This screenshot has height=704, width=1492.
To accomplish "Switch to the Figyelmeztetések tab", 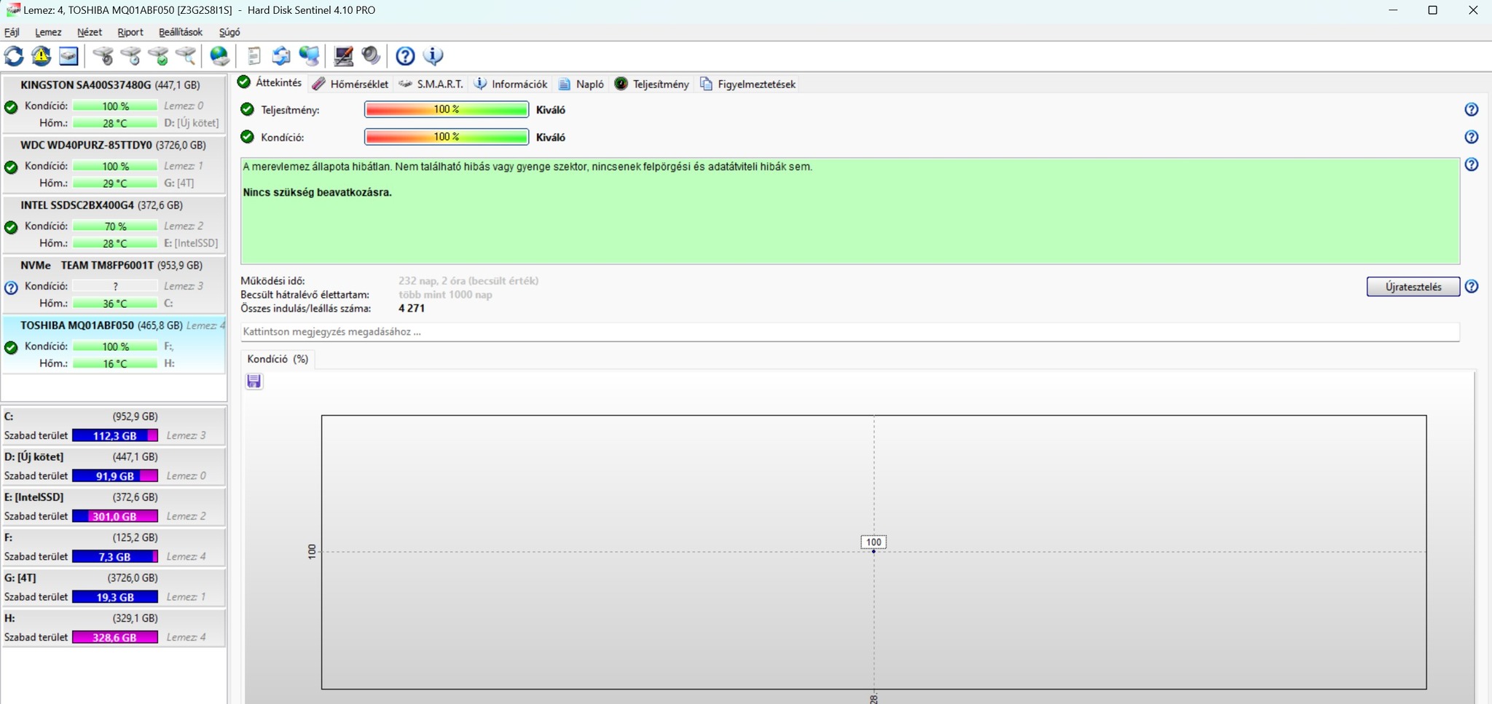I will click(x=748, y=84).
